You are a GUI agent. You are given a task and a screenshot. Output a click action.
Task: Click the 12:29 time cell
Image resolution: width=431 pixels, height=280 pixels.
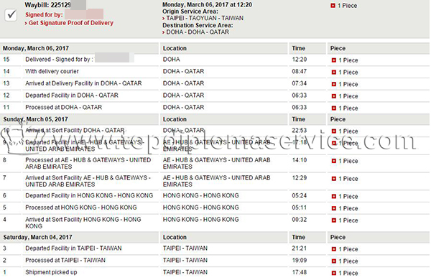[x=300, y=178]
